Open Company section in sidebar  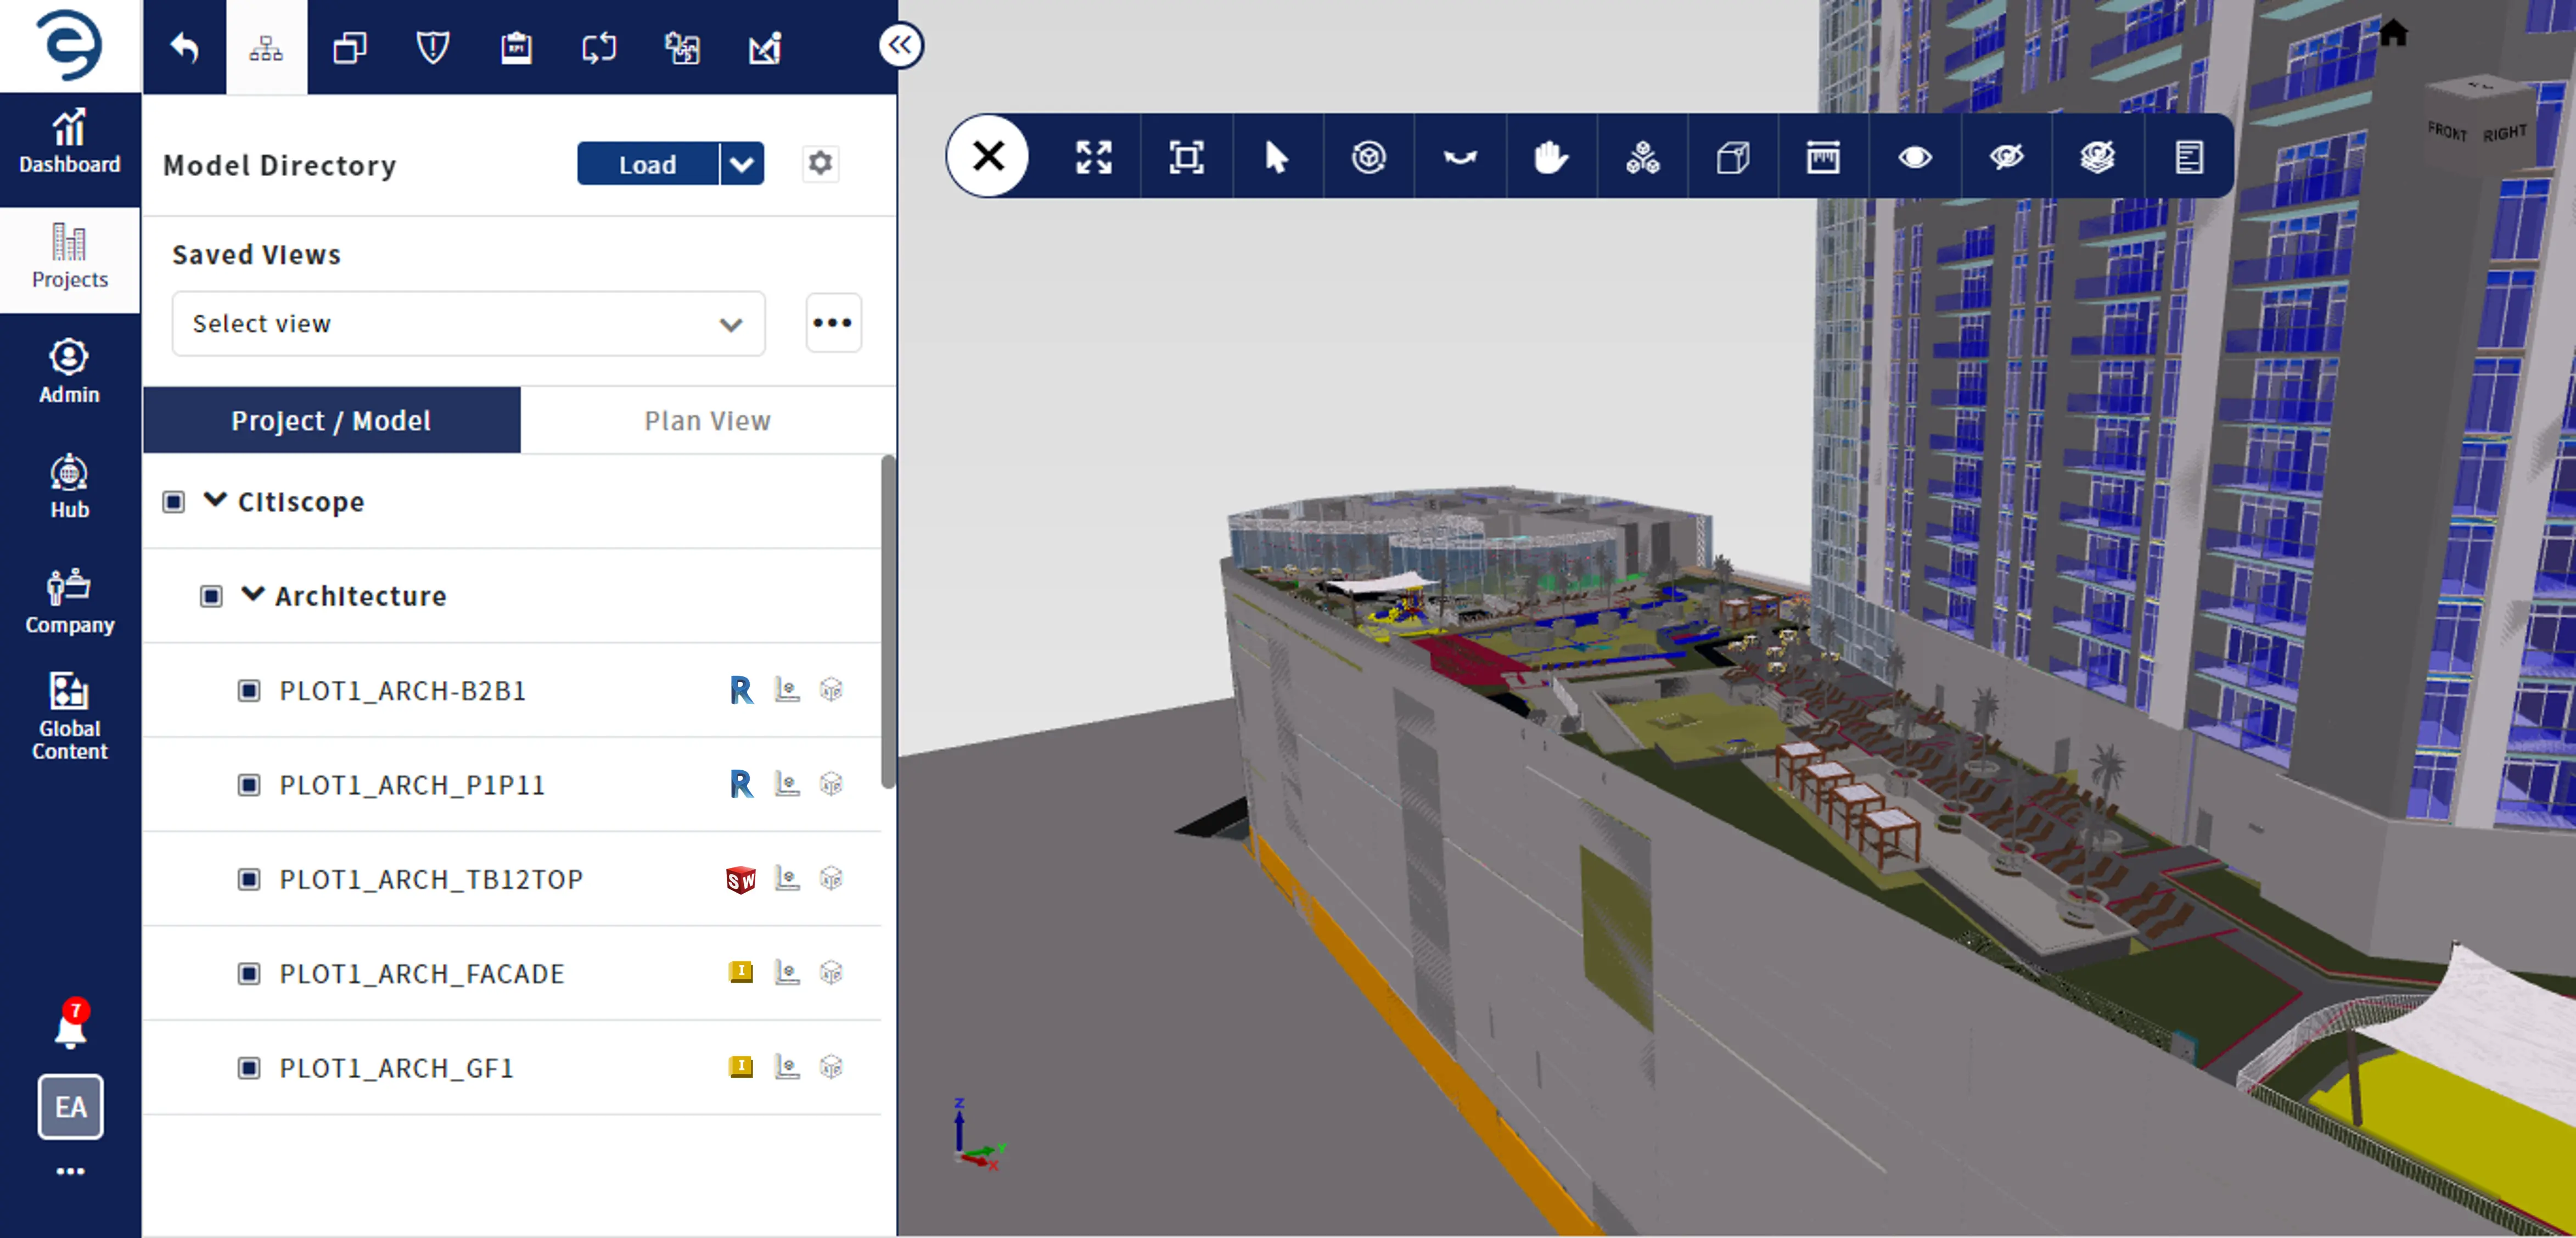tap(70, 602)
